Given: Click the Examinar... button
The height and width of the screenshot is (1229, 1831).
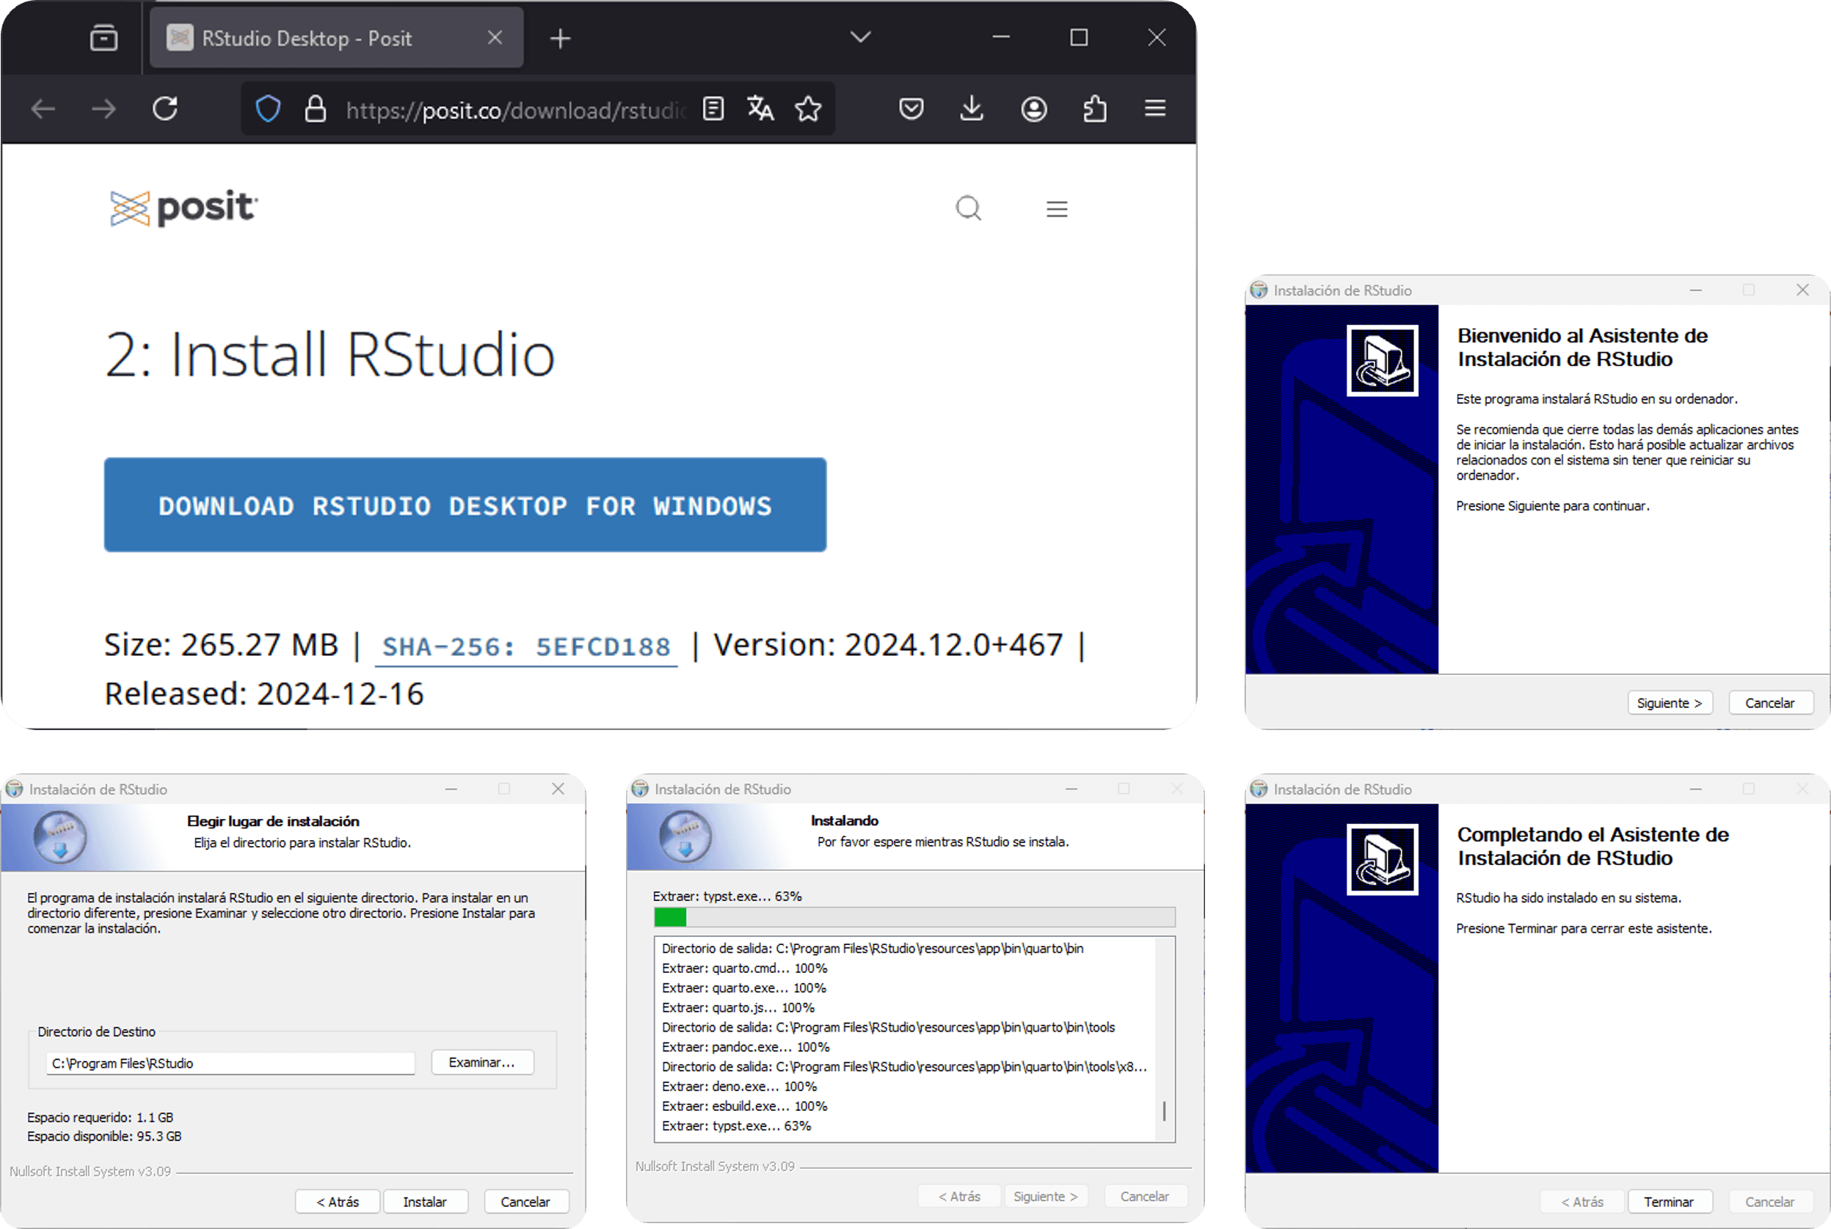Looking at the screenshot, I should point(482,1062).
